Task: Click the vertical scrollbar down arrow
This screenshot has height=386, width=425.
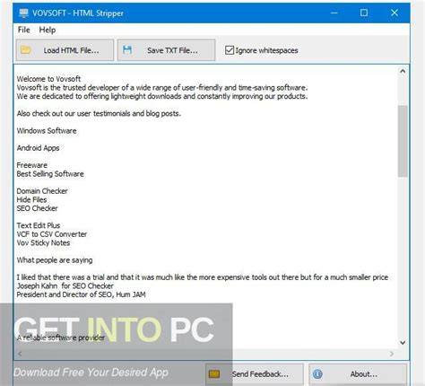Action: (x=403, y=343)
